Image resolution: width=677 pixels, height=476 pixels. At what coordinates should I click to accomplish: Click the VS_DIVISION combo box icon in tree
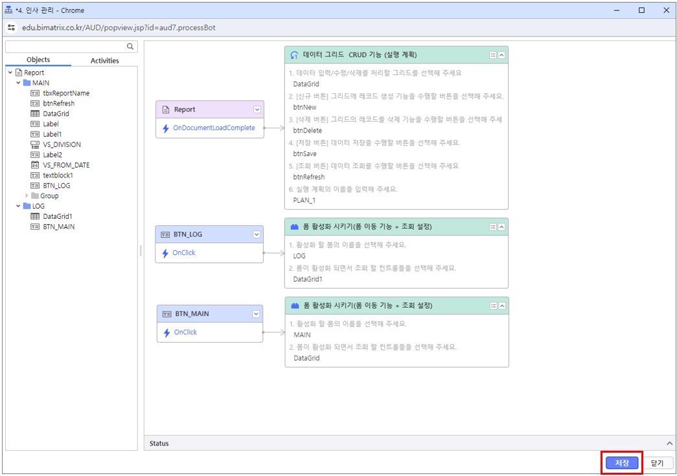[35, 144]
